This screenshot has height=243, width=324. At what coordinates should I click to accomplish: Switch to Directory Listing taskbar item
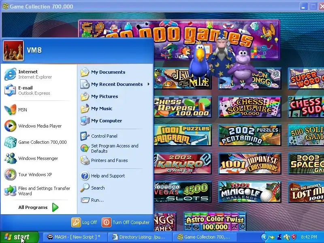(140, 237)
